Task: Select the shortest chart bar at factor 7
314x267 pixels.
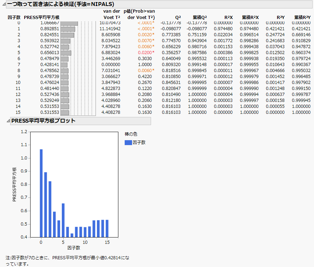Action: 72,235
